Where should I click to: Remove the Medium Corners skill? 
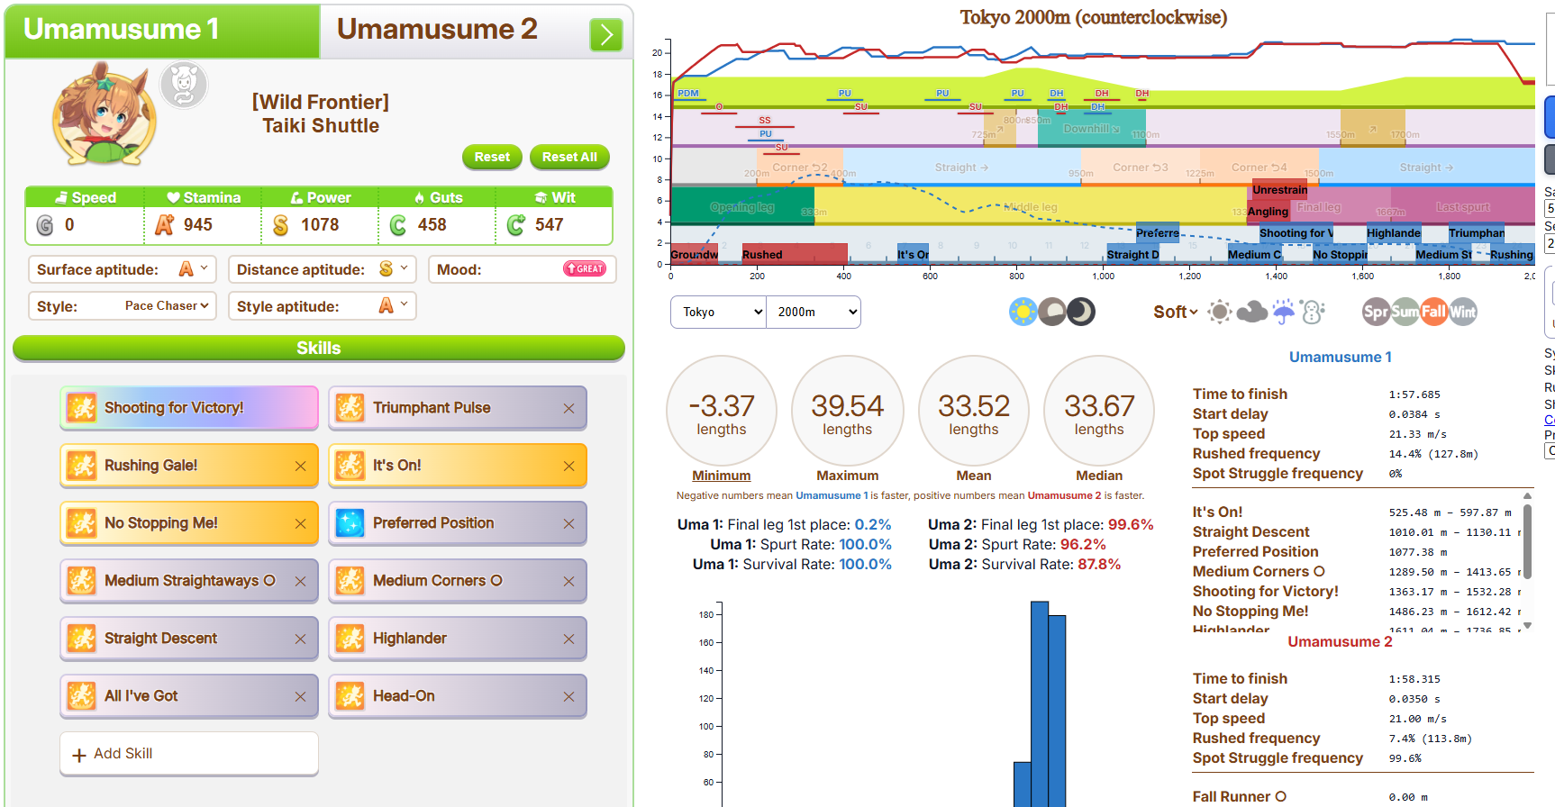[568, 581]
